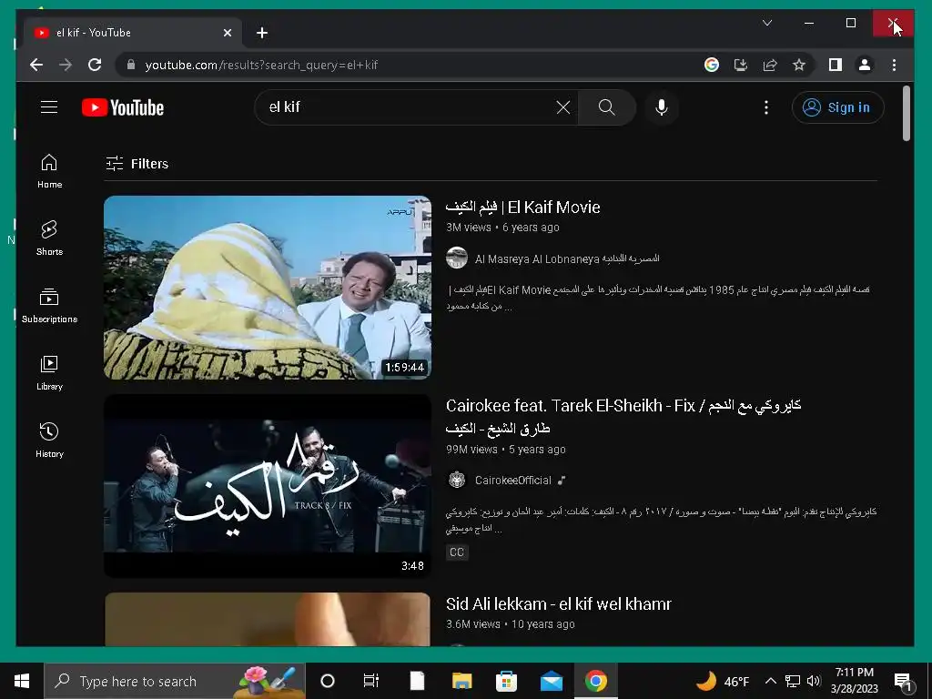
Task: Open the notification center icon
Action: [x=903, y=681]
